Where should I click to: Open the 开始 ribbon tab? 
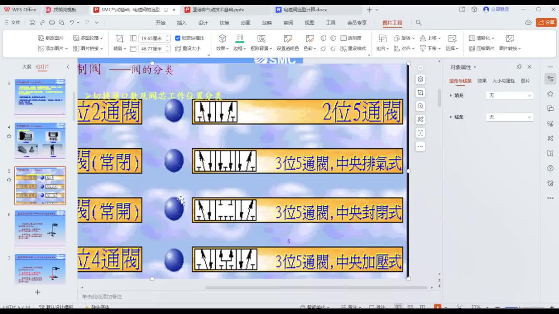[x=161, y=23]
